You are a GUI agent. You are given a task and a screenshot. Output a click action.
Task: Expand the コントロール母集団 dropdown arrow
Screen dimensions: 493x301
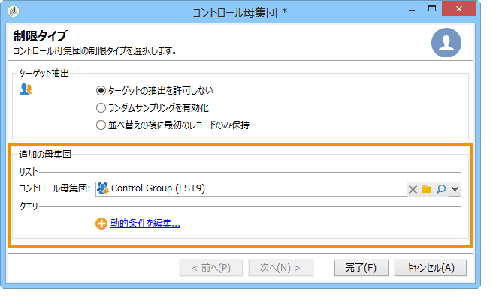coord(455,189)
